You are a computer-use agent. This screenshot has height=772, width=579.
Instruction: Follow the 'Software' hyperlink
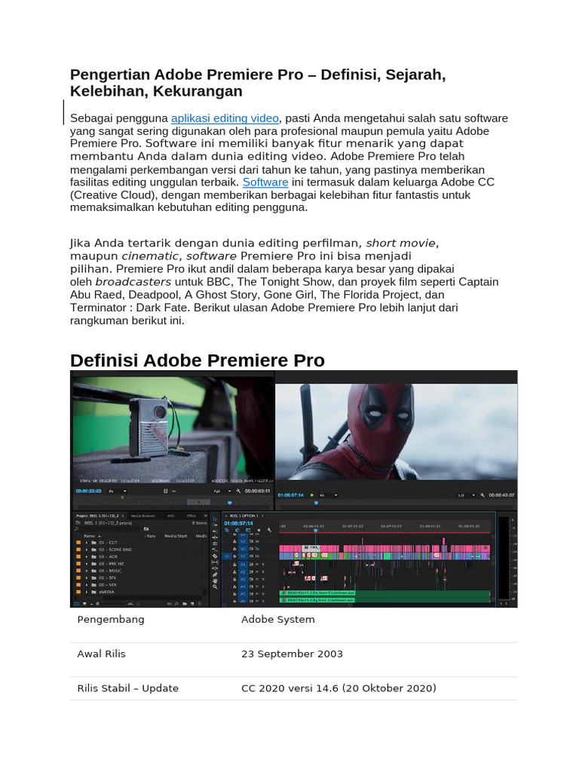click(x=265, y=182)
